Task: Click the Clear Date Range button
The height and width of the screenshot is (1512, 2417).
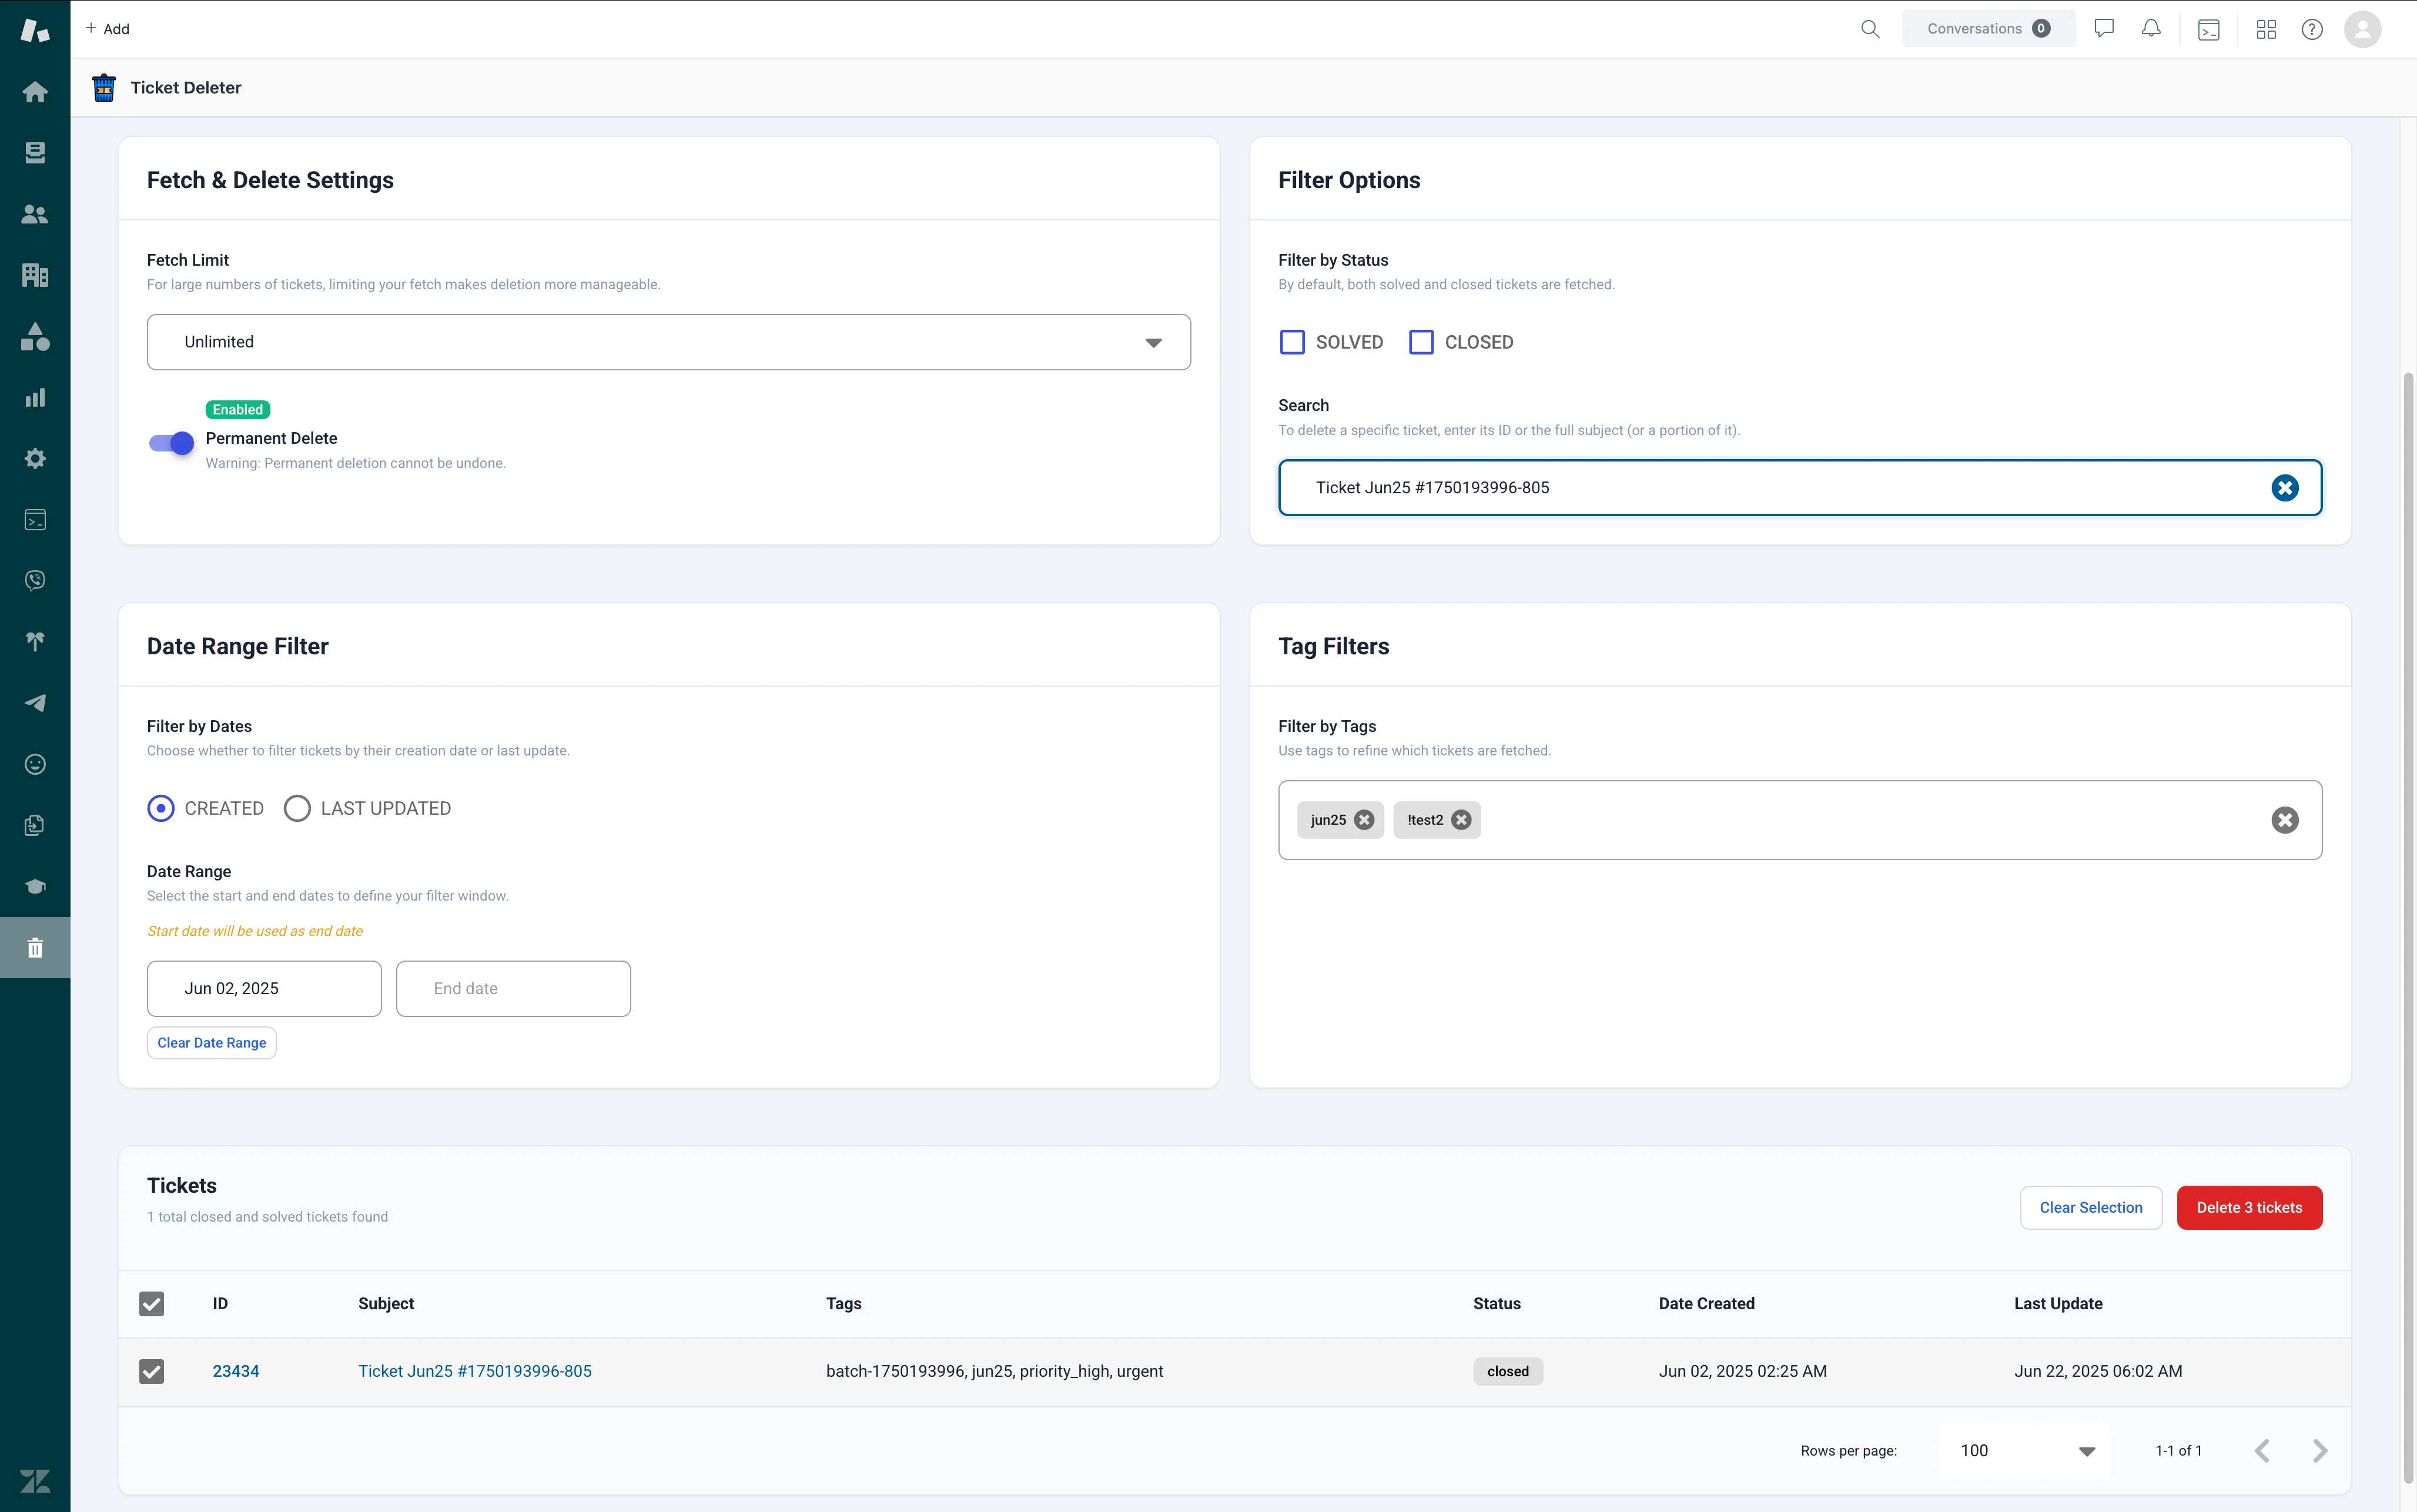Action: point(211,1043)
